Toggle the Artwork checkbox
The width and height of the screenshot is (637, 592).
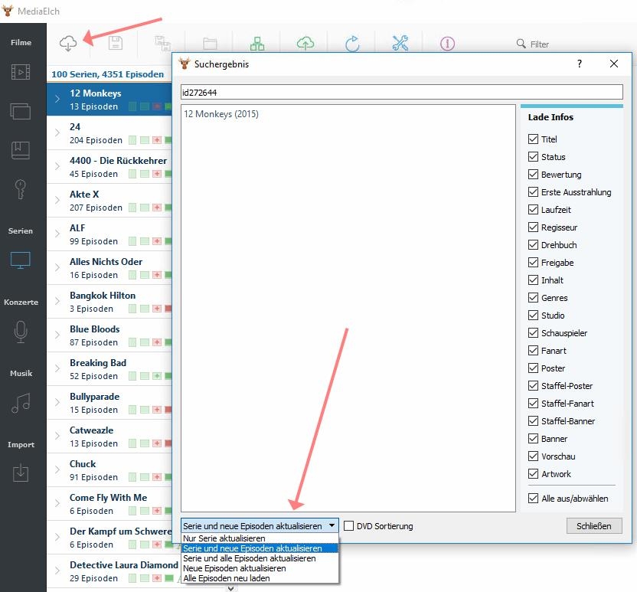pyautogui.click(x=533, y=474)
